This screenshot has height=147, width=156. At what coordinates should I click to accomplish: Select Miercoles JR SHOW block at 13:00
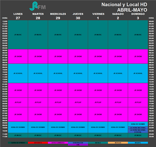coord(58,90)
